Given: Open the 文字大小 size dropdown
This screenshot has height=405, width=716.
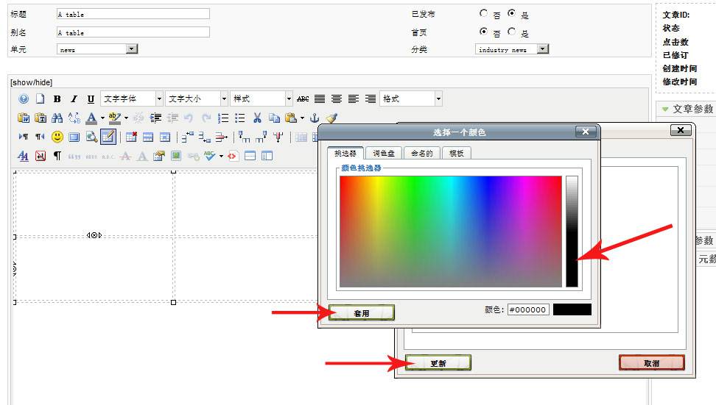Looking at the screenshot, I should point(197,98).
